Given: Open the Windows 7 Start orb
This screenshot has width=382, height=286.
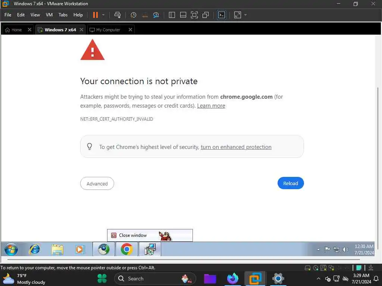Looking at the screenshot, I should [11, 249].
